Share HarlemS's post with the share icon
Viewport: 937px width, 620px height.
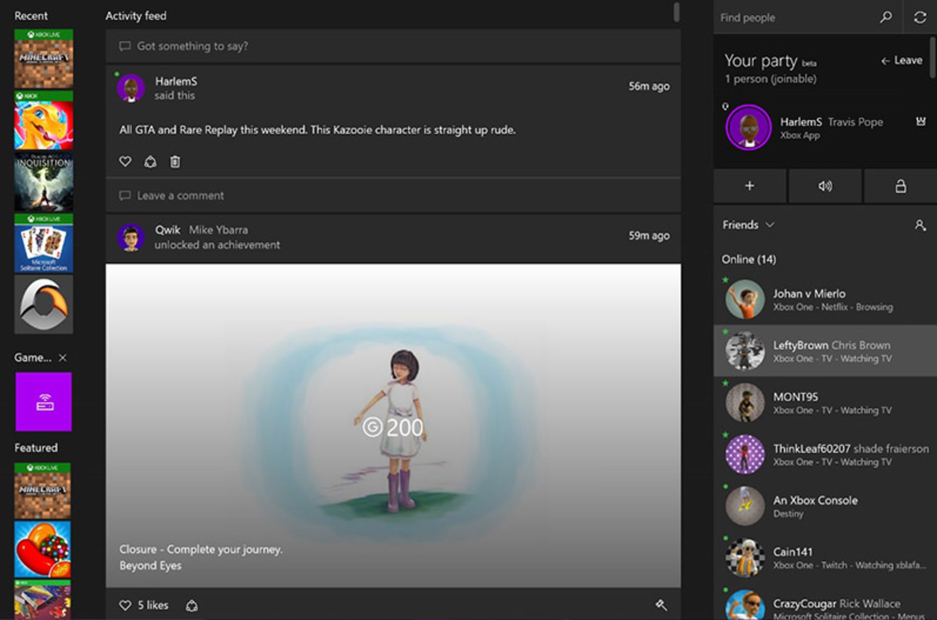point(150,161)
